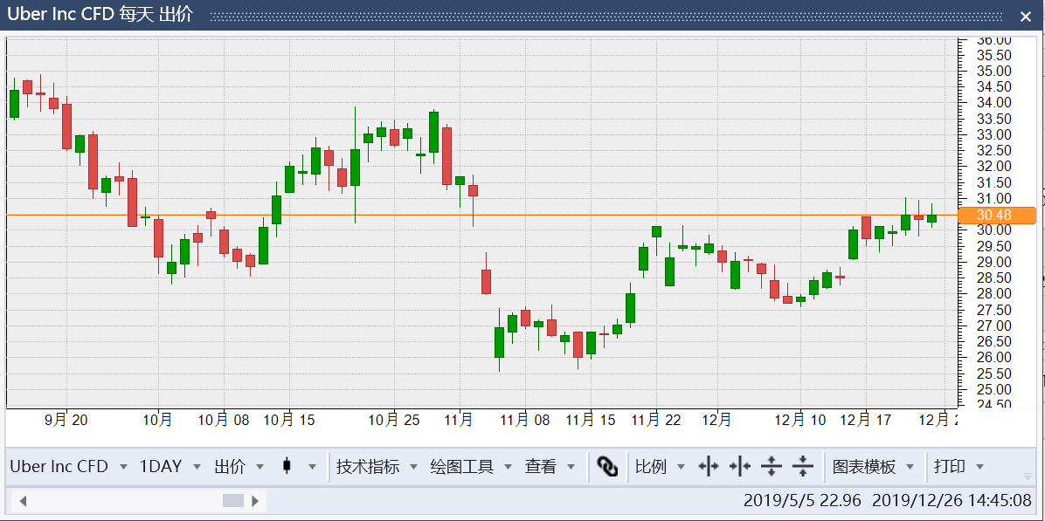Click the horizontal expand arrows icon

pyautogui.click(x=709, y=467)
